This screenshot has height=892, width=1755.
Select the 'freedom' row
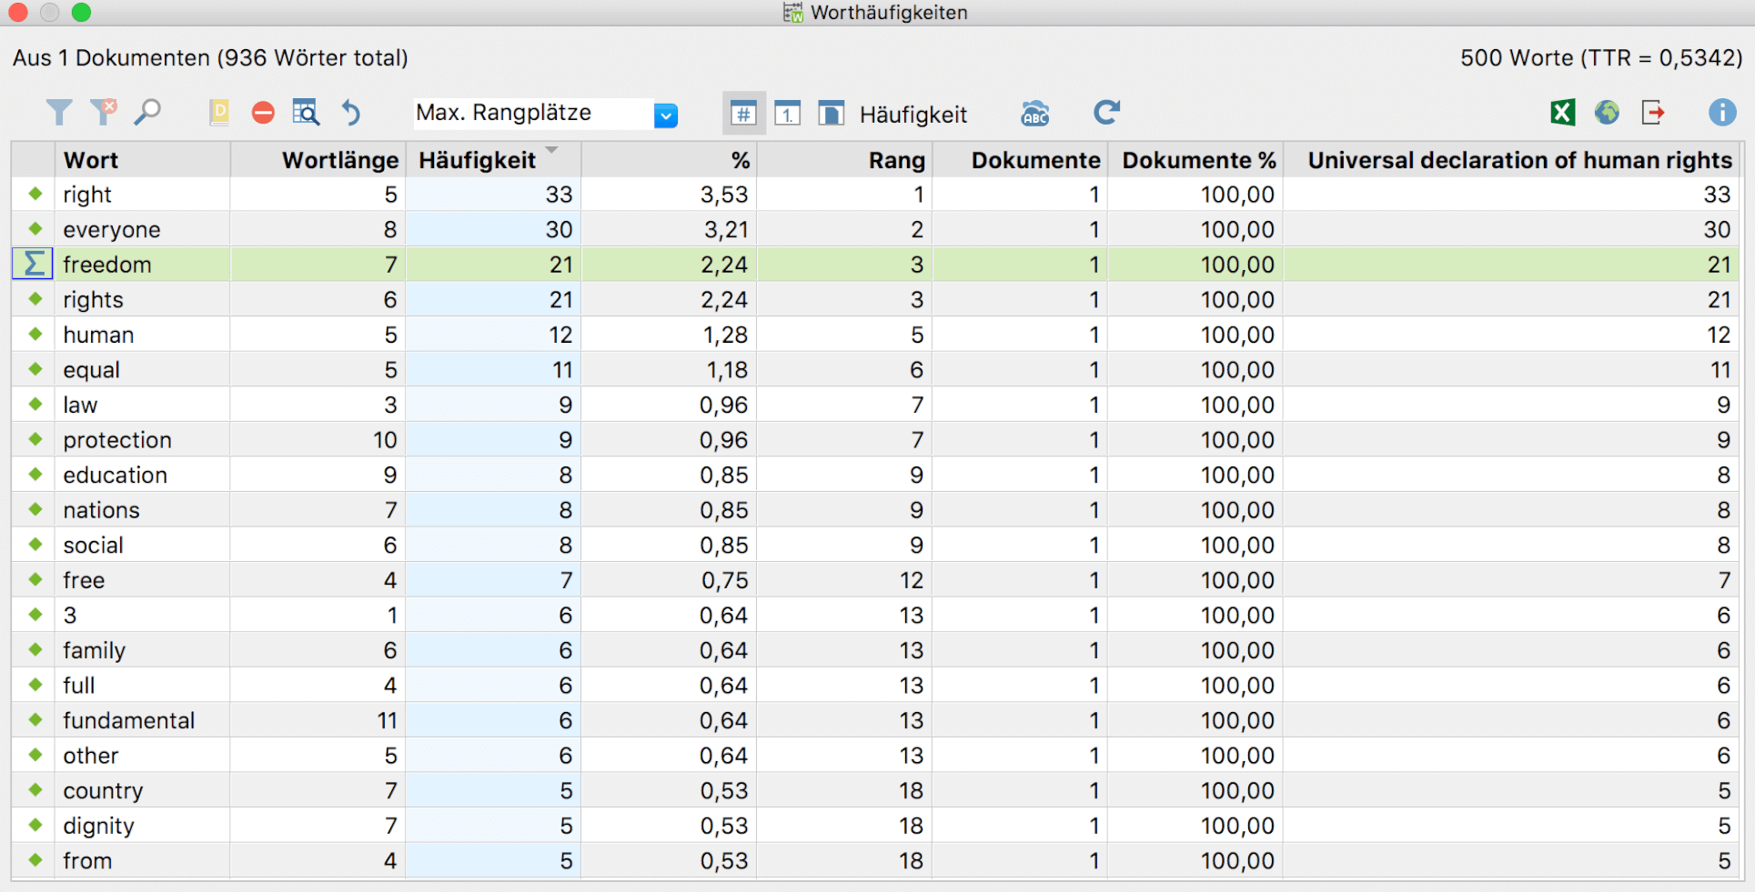pos(875,265)
